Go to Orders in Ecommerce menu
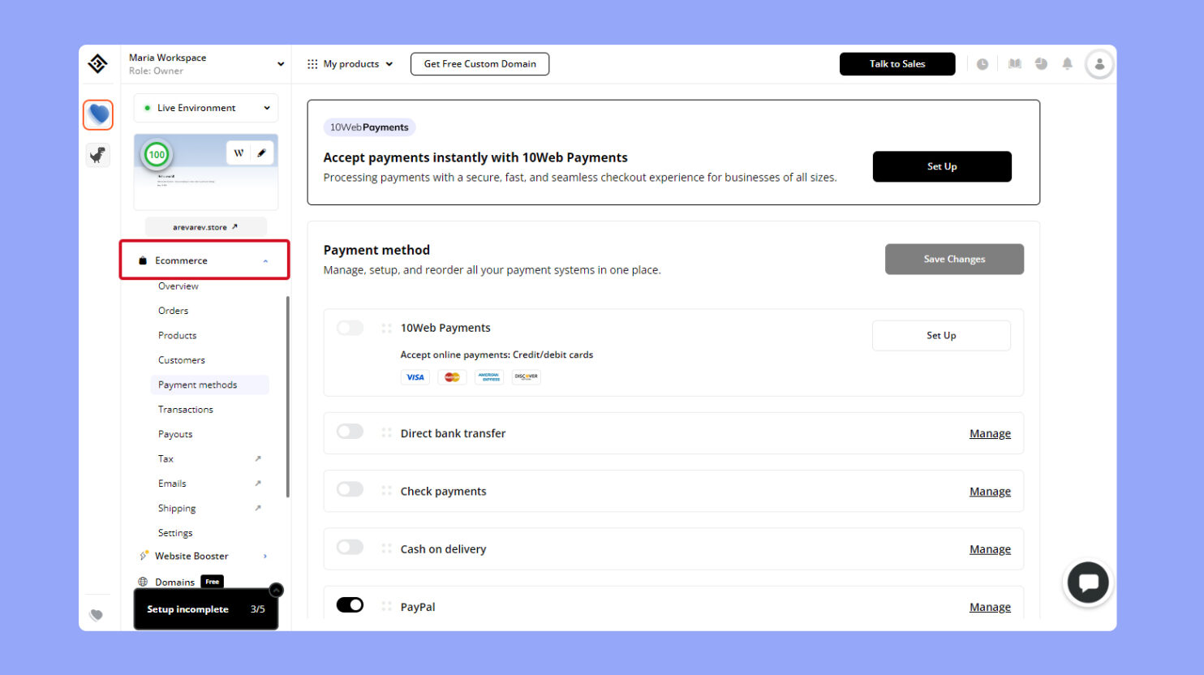 tap(173, 311)
